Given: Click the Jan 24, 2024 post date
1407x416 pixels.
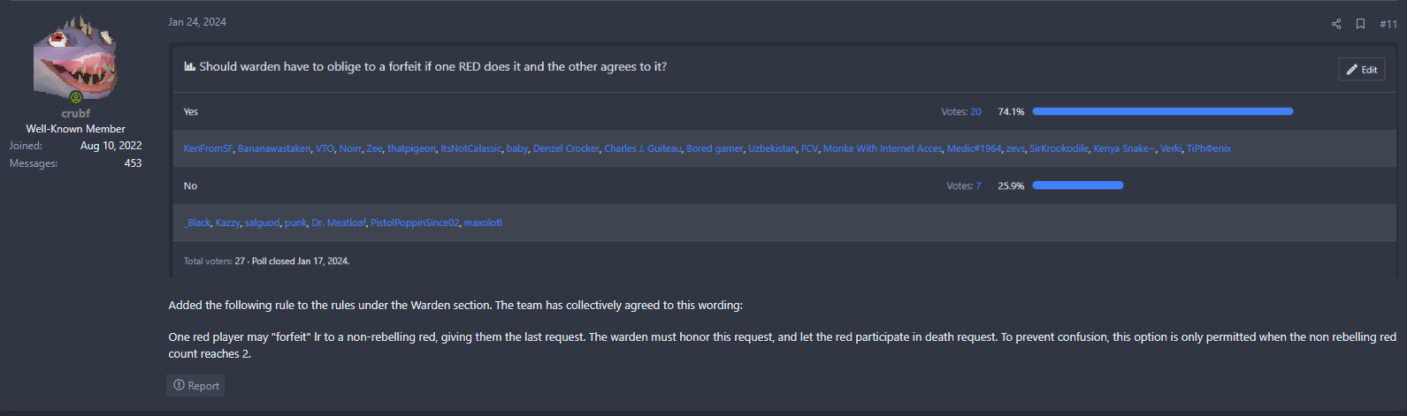Looking at the screenshot, I should pyautogui.click(x=197, y=22).
